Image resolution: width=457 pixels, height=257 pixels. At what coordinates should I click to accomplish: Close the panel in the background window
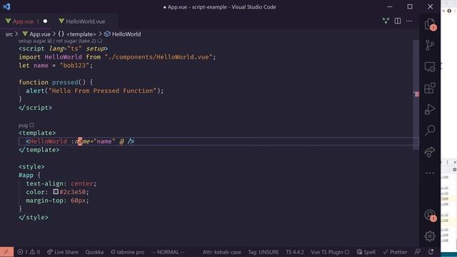[455, 162]
